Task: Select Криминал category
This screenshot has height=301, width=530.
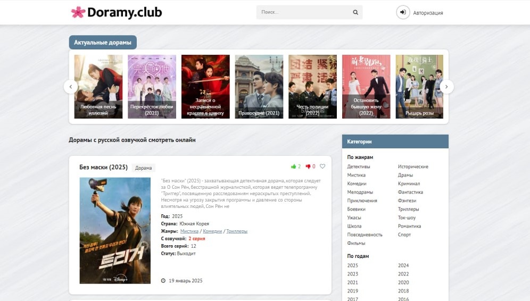Action: [x=409, y=183]
